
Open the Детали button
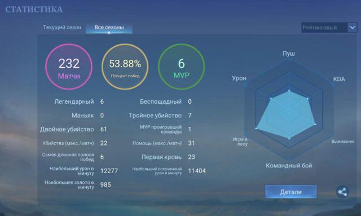tap(291, 192)
